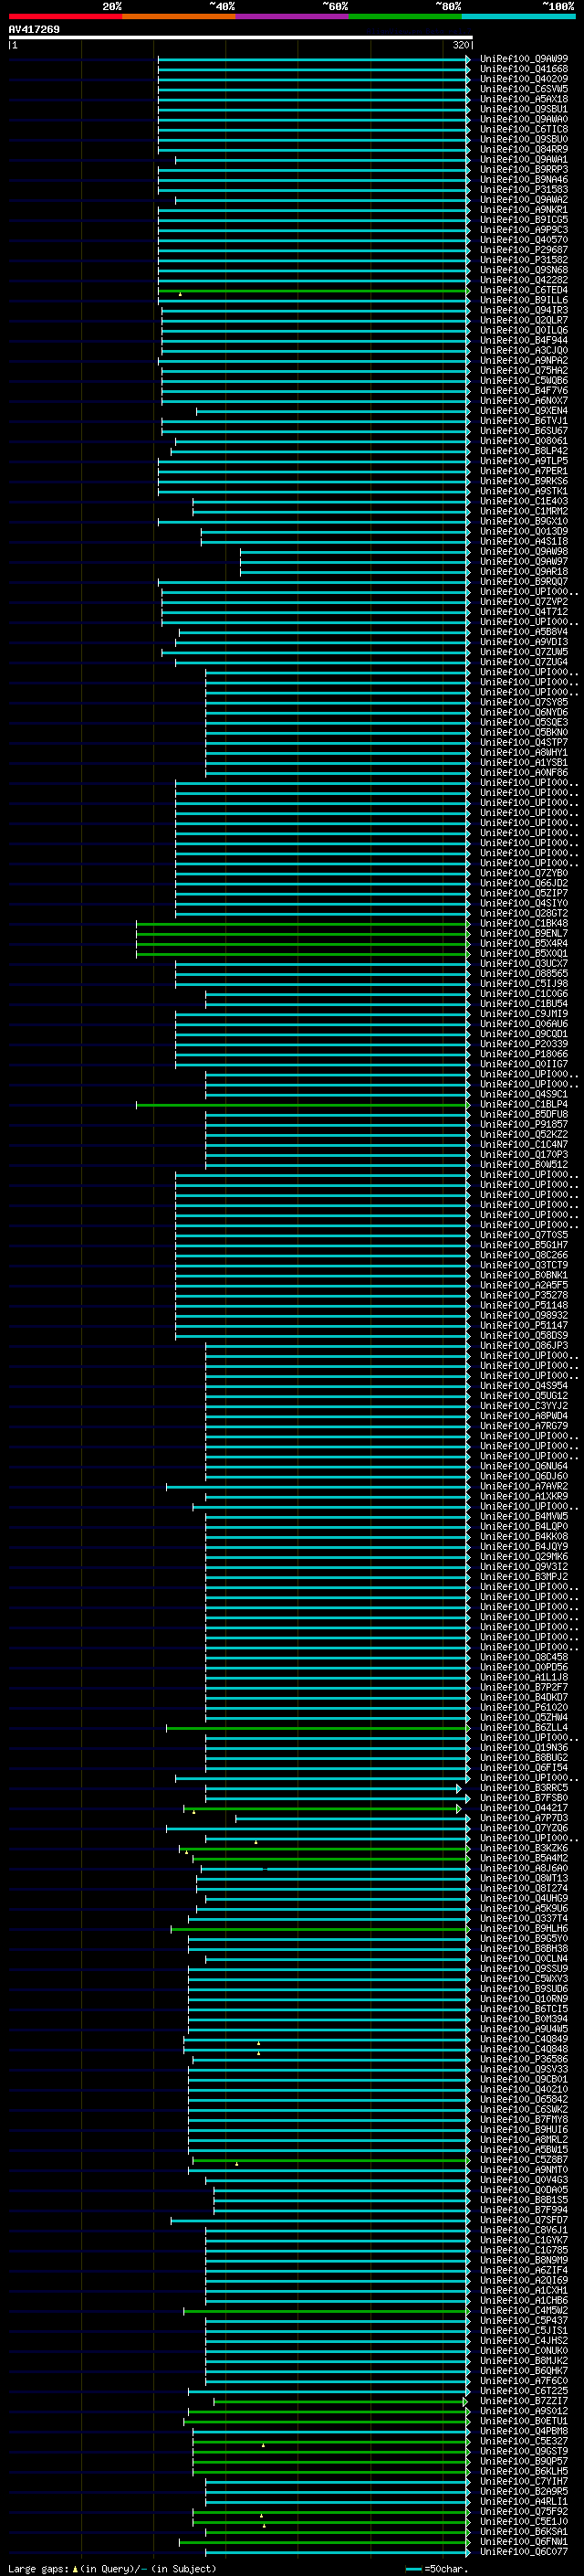Click the green ~80% legend segment
Image resolution: width=584 pixels, height=2576 pixels.
tap(405, 17)
